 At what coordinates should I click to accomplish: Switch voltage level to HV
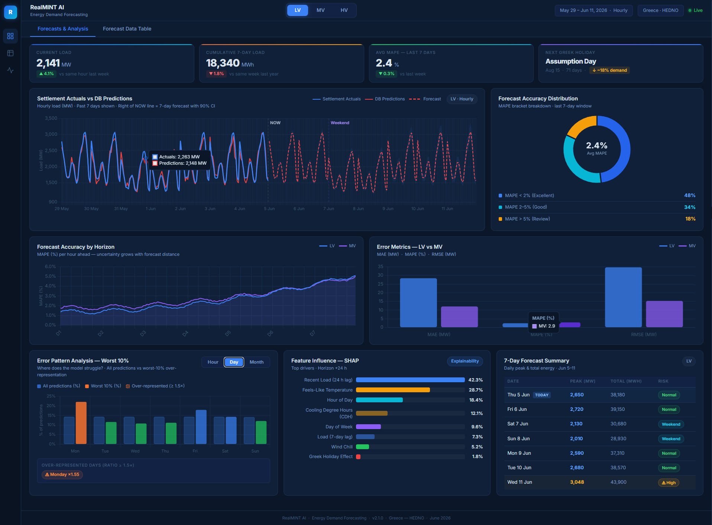(x=344, y=10)
